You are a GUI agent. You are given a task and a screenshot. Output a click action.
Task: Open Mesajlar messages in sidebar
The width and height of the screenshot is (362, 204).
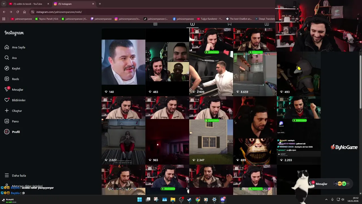pyautogui.click(x=14, y=90)
